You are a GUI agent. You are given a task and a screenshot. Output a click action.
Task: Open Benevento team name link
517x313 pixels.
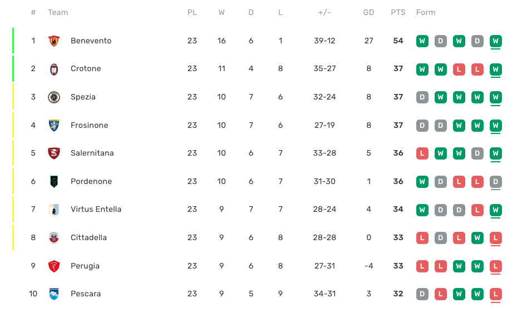coord(91,41)
